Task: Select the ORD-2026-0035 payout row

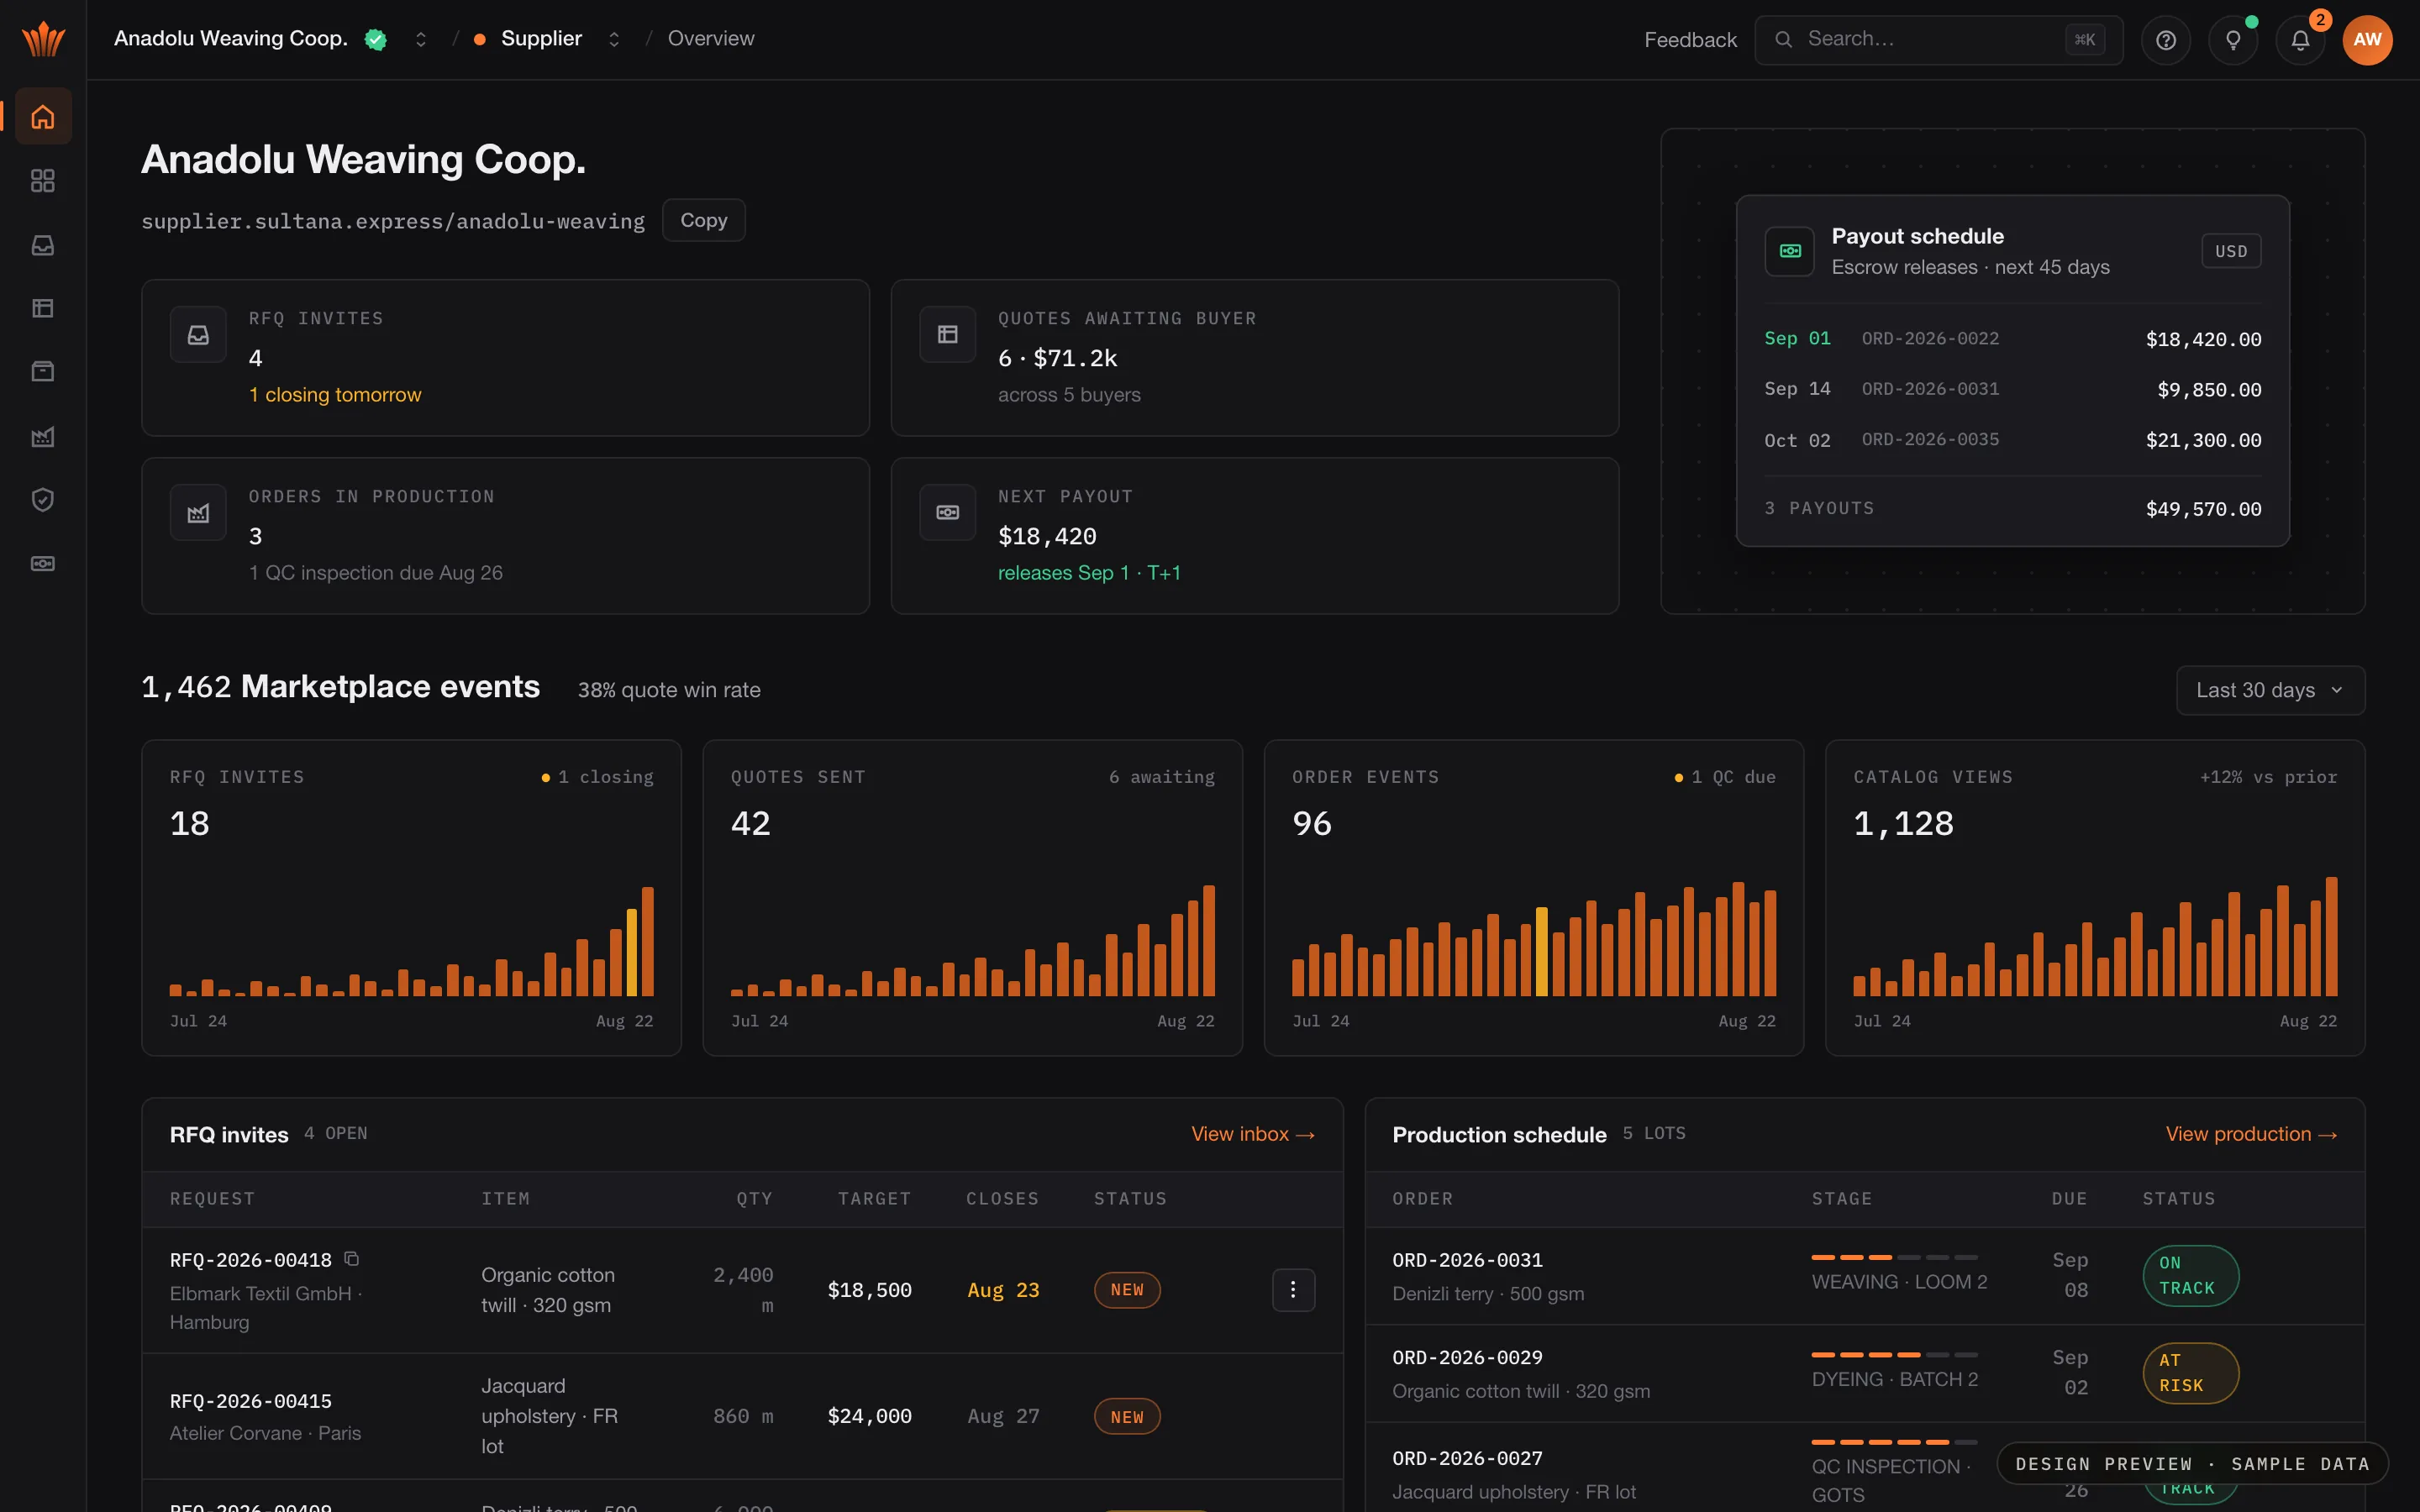Action: point(2012,440)
